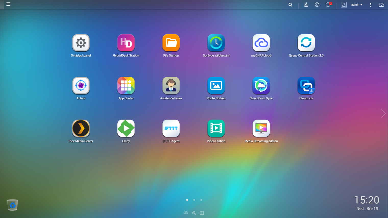Switch to the second desktop page dot
388x218 pixels.
[x=194, y=200]
